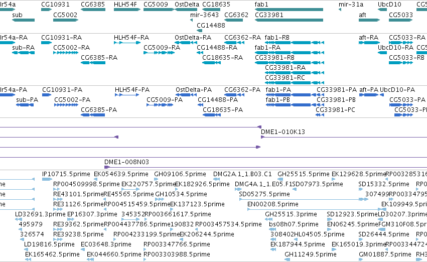Select the CG10931-PA protein label
The width and height of the screenshot is (427, 262).
[62, 90]
